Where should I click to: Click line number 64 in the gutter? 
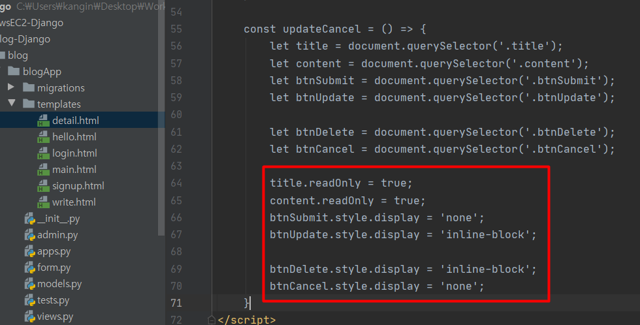click(176, 183)
